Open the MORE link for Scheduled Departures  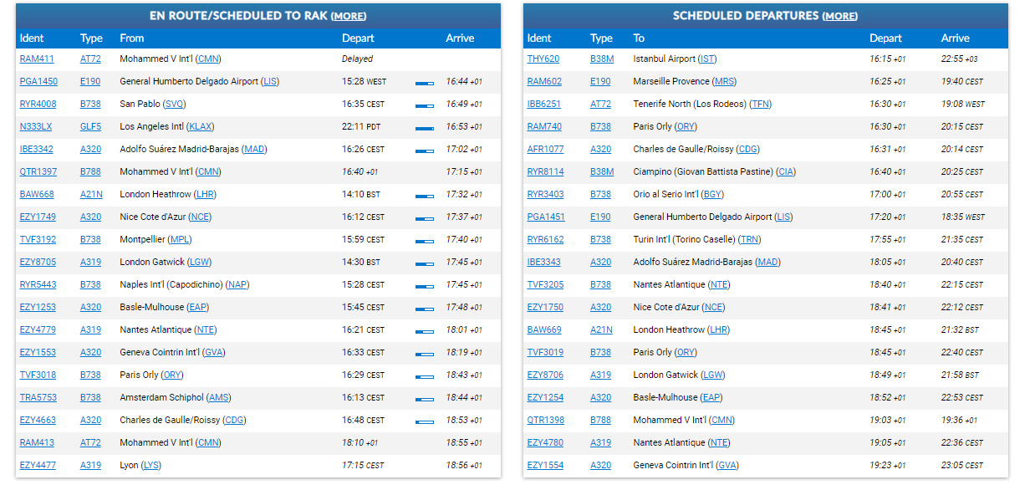(840, 16)
